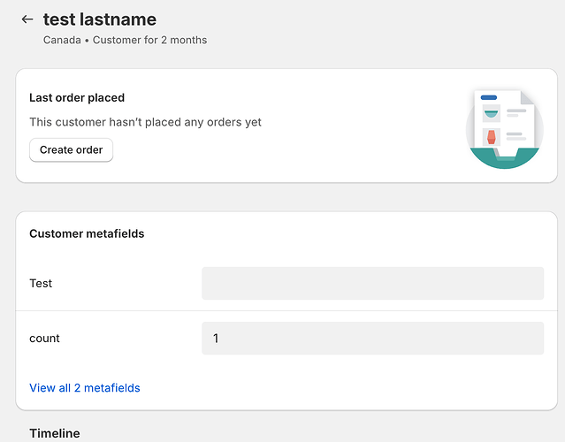This screenshot has width=565, height=442.
Task: Click the Timeline section heading
Action: (x=54, y=433)
